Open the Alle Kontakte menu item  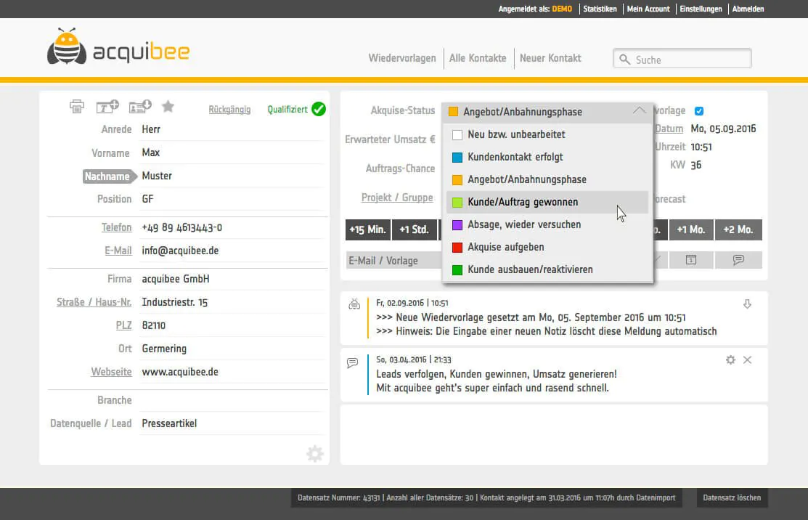click(478, 58)
